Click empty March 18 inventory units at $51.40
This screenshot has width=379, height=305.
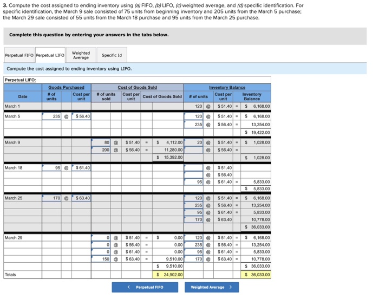click(194, 167)
